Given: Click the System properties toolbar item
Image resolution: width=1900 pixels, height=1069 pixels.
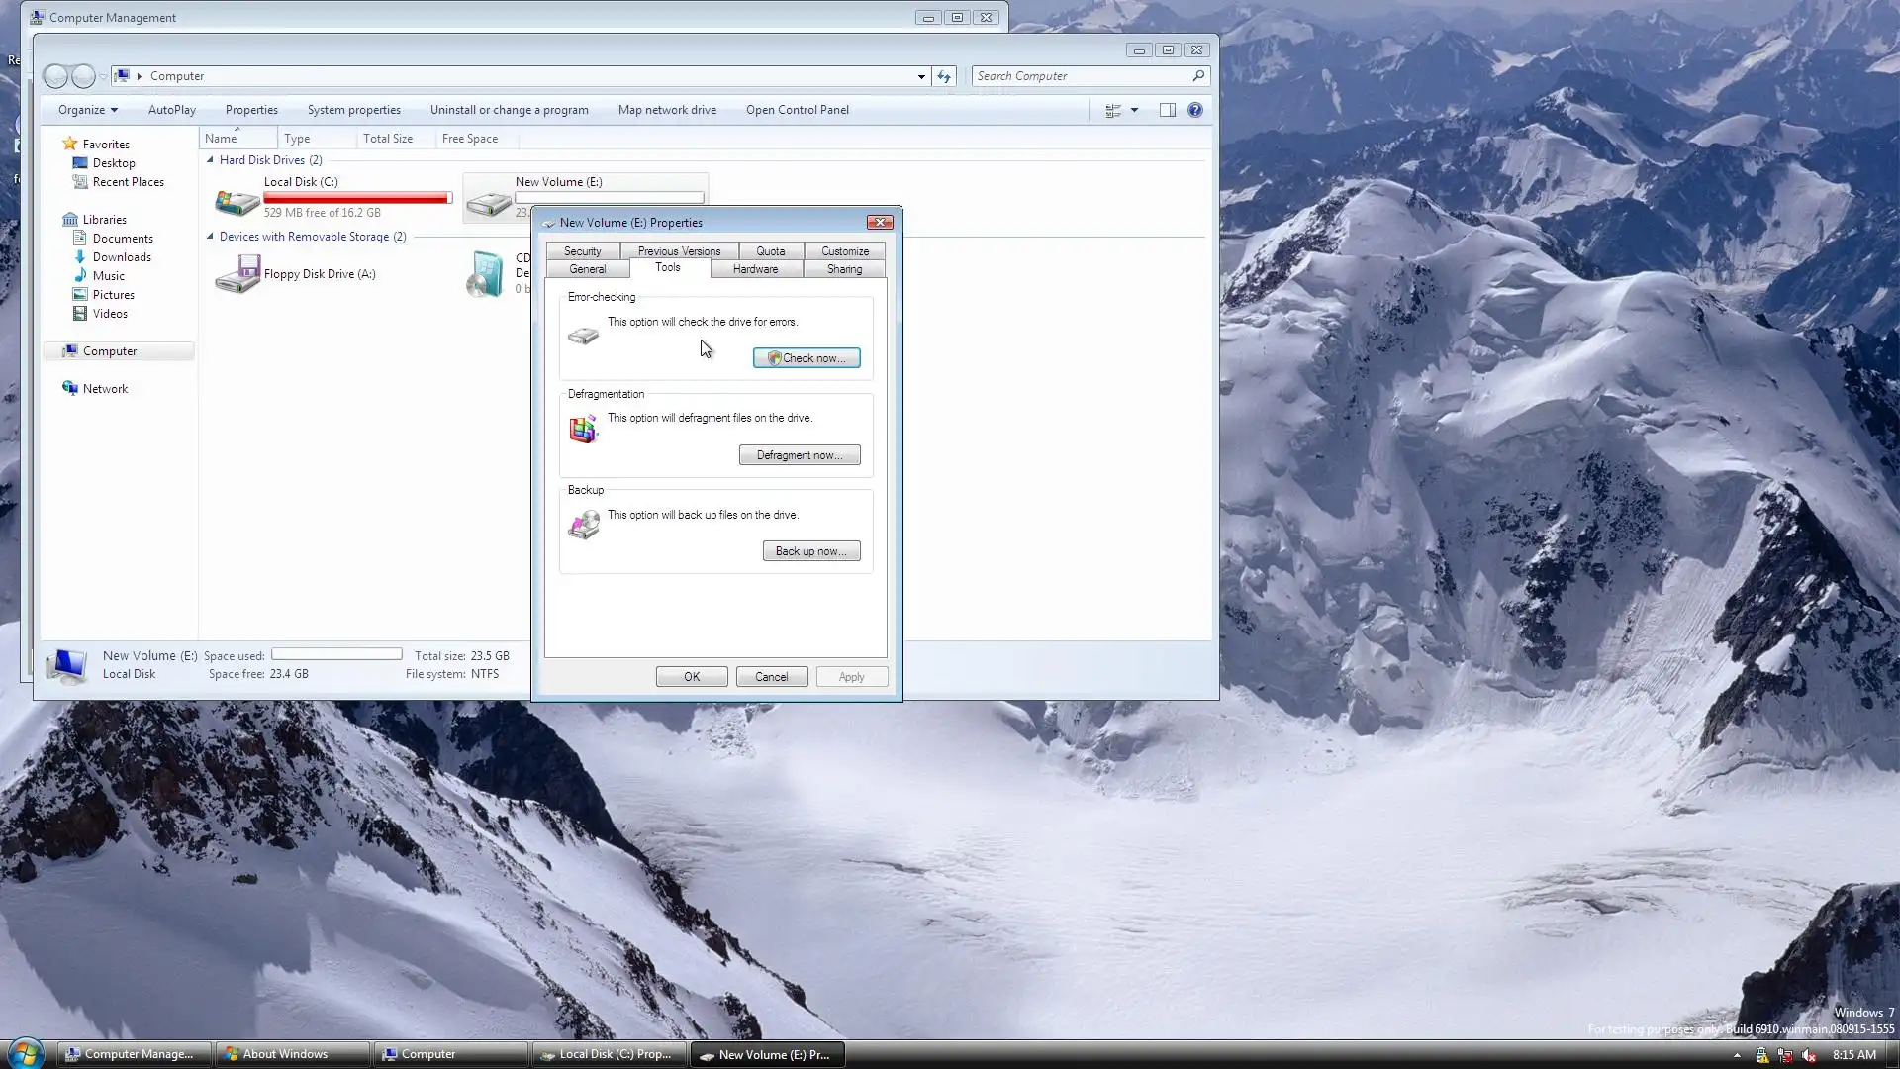Looking at the screenshot, I should point(353,110).
